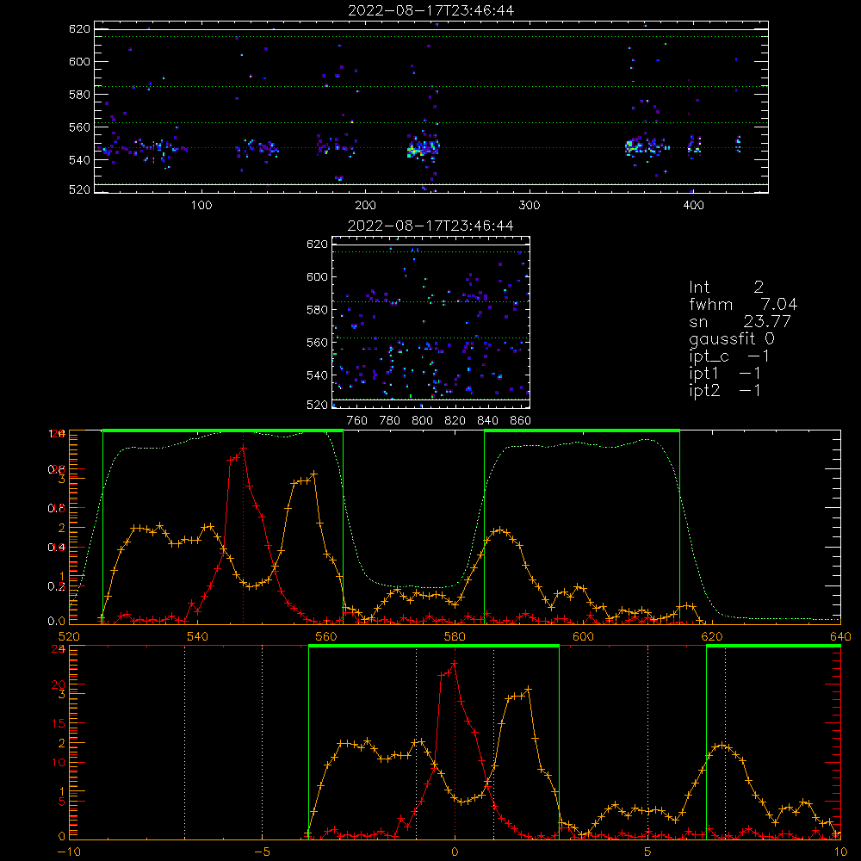
Task: Click x-axis tick label '800' of middle panel
Action: point(422,421)
